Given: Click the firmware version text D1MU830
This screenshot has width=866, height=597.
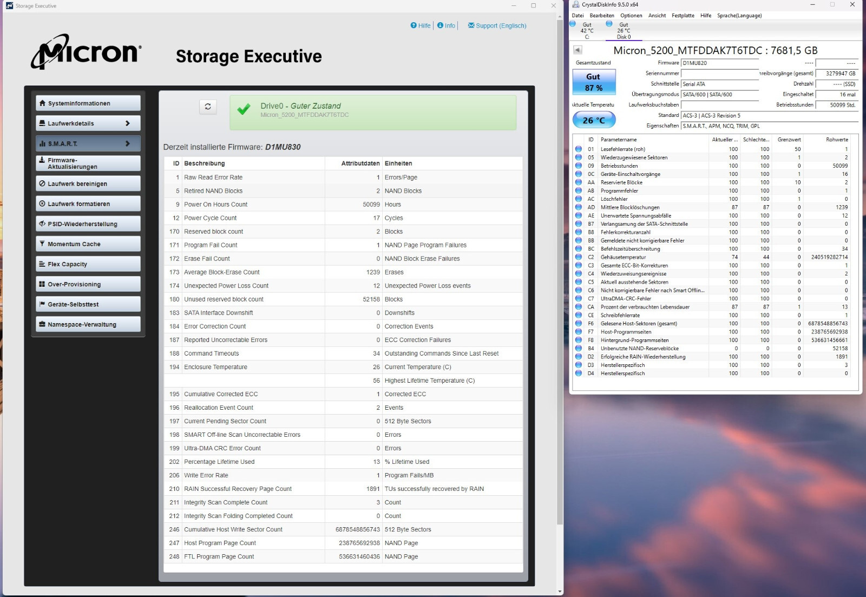Looking at the screenshot, I should [283, 147].
